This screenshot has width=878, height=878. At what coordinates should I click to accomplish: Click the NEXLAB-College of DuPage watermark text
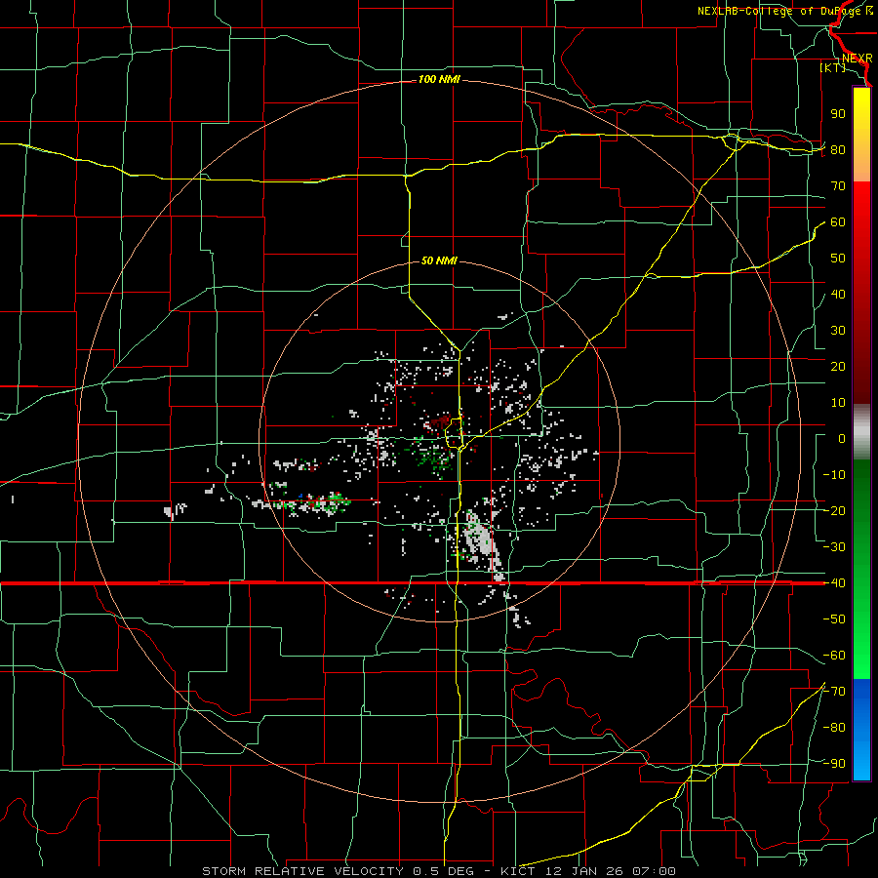[x=784, y=11]
